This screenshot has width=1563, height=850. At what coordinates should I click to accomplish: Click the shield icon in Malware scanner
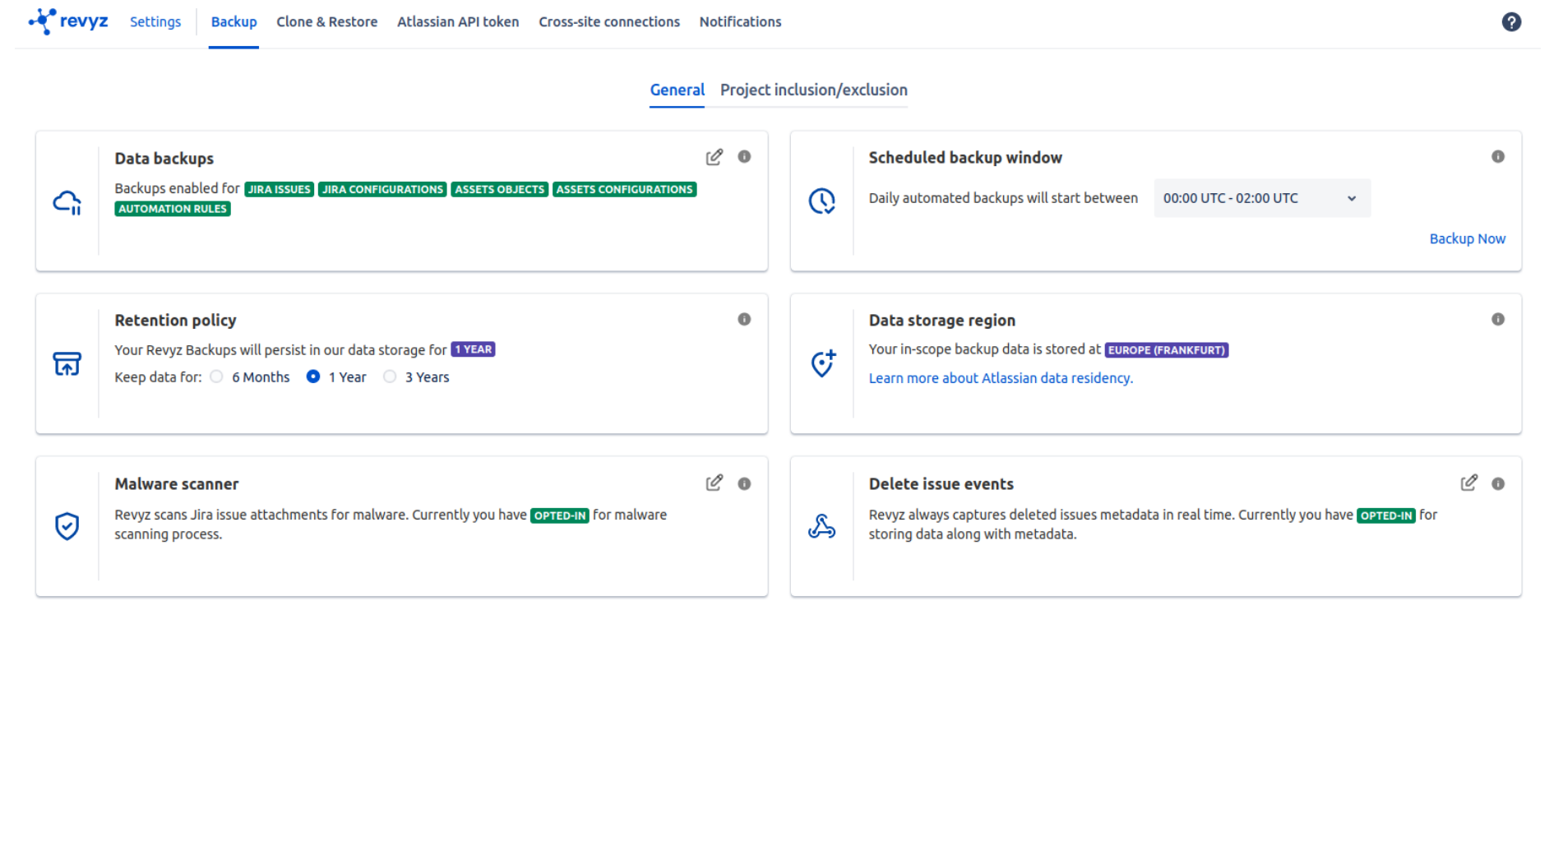pos(67,526)
